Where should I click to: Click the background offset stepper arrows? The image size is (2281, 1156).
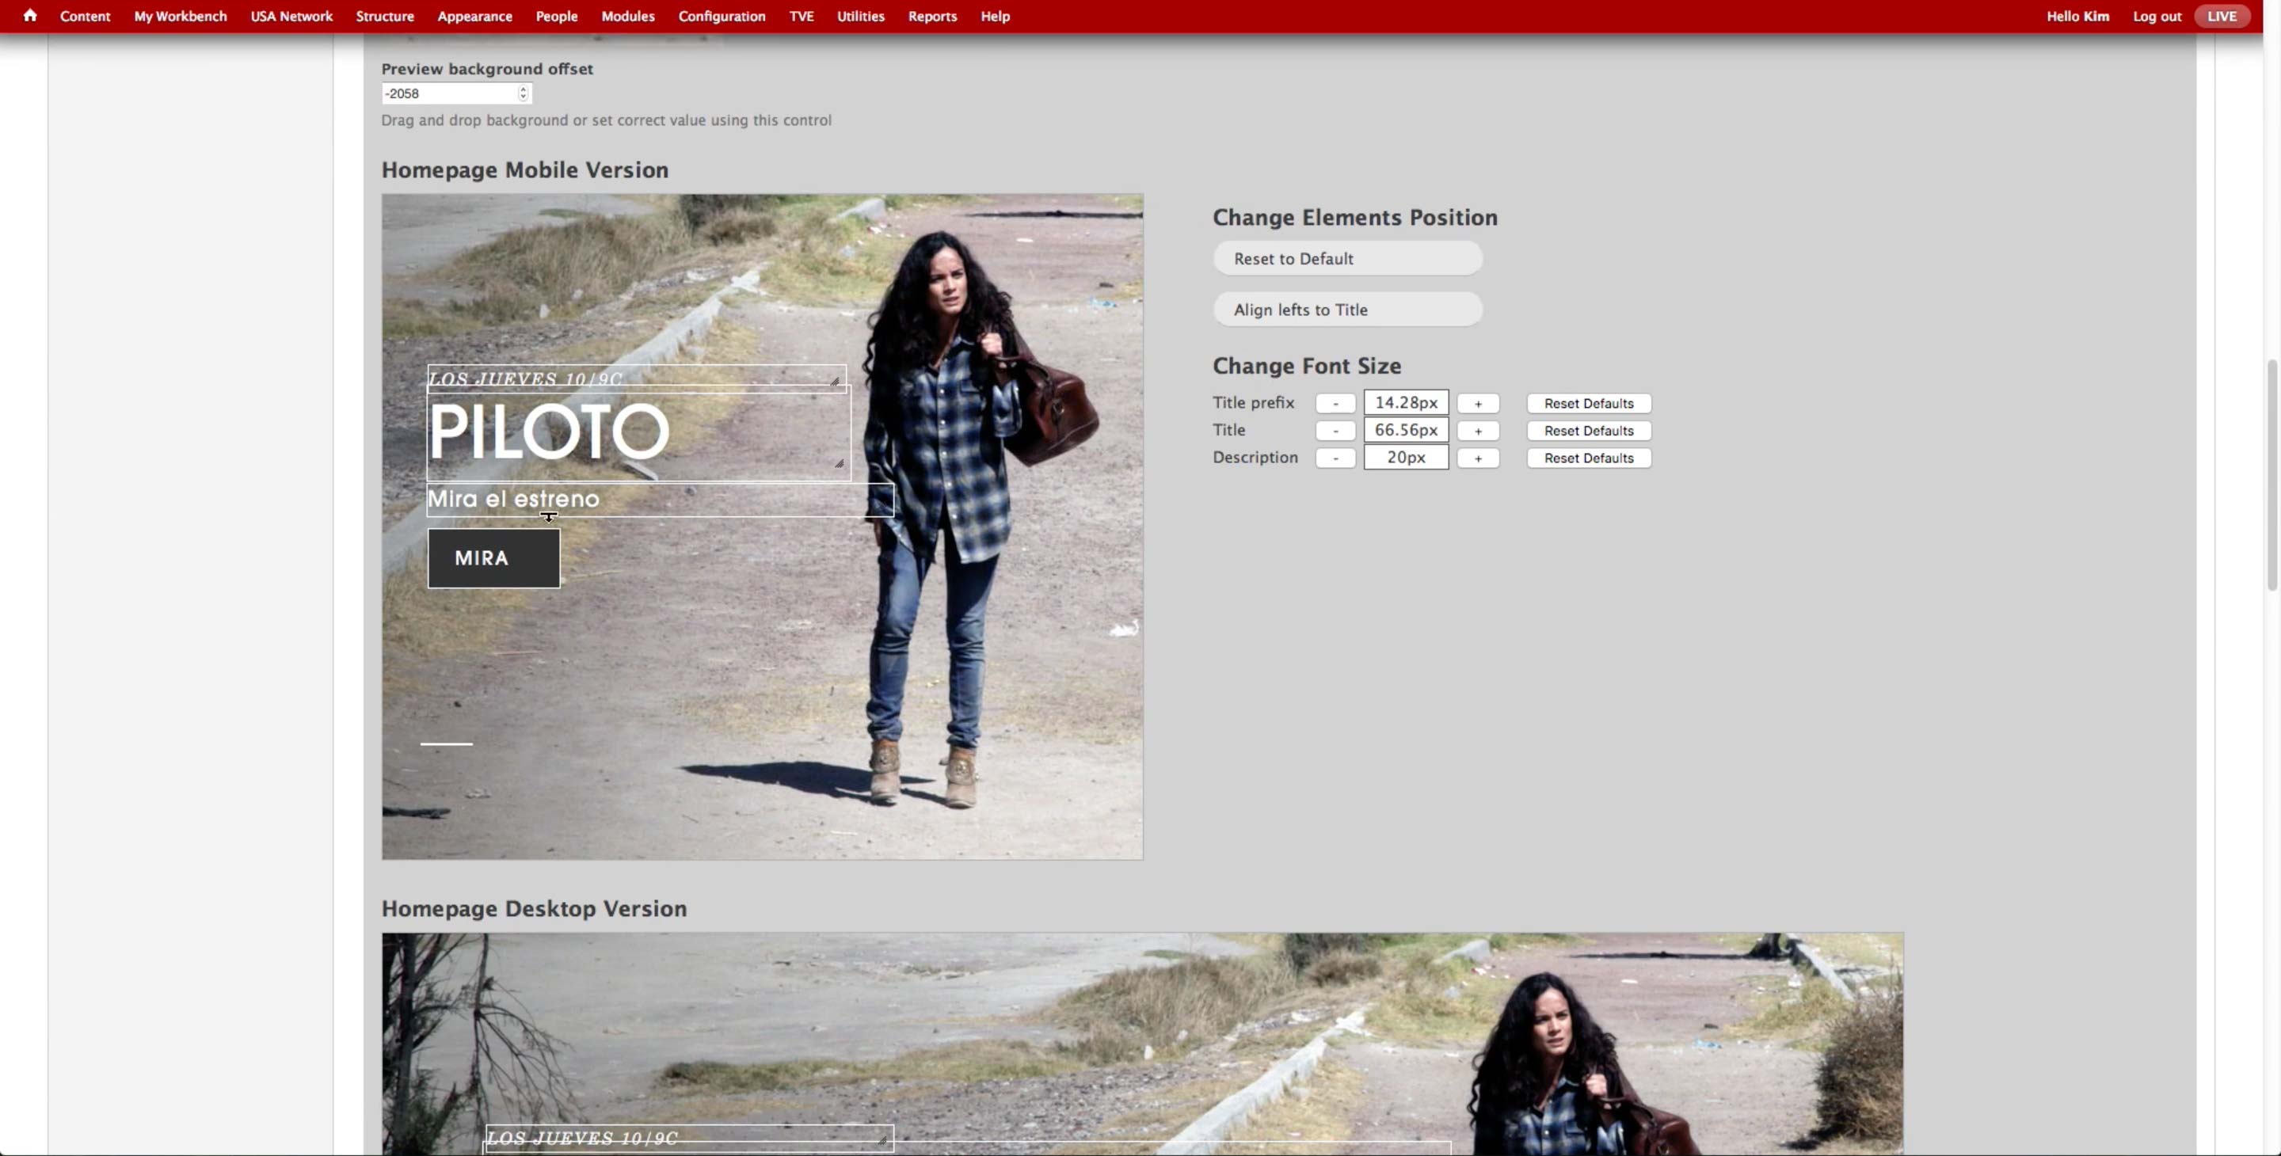click(523, 93)
